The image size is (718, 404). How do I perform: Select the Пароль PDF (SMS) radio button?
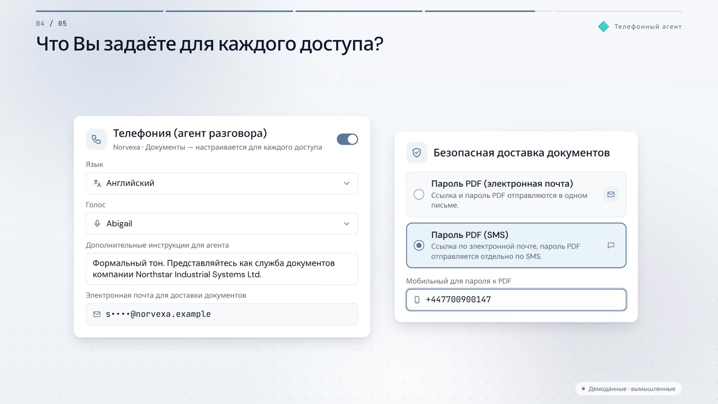click(419, 246)
